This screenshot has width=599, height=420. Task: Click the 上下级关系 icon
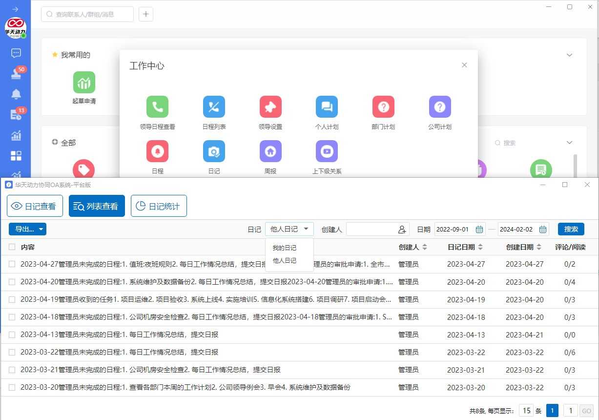pyautogui.click(x=327, y=151)
